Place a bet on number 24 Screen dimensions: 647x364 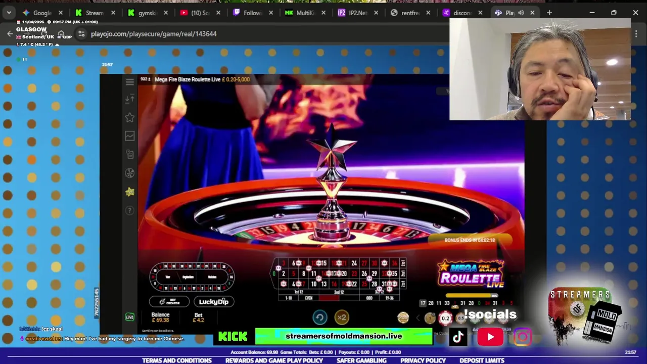pyautogui.click(x=354, y=263)
